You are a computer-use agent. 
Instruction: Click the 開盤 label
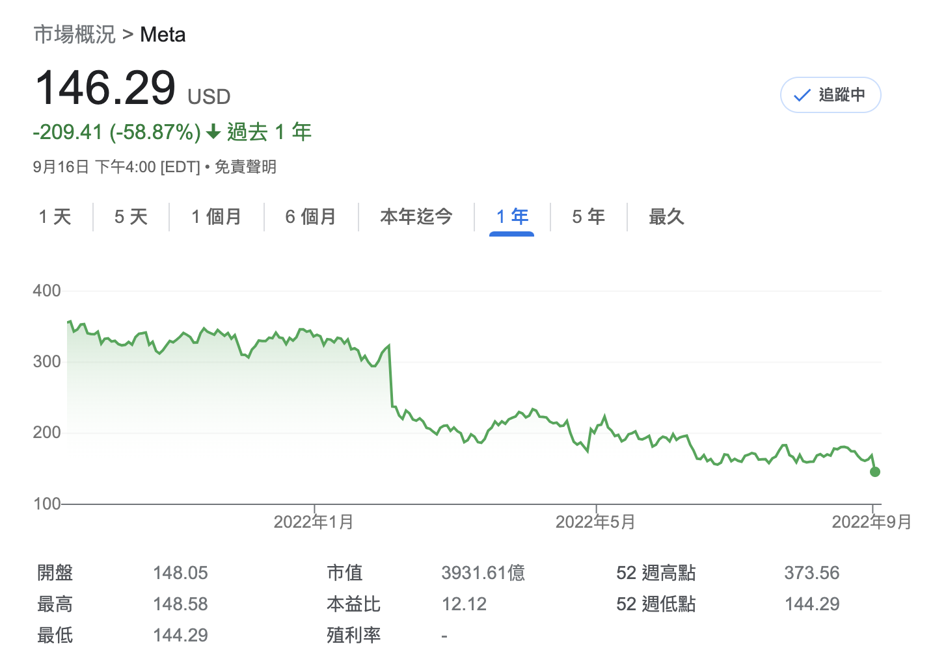coord(55,573)
